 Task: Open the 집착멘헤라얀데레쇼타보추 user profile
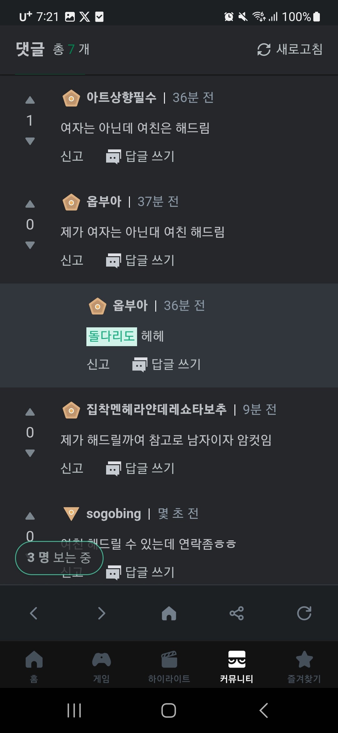pos(156,409)
